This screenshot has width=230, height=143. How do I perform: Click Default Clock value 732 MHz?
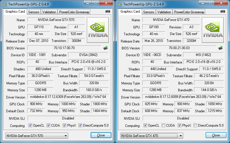[36, 111]
